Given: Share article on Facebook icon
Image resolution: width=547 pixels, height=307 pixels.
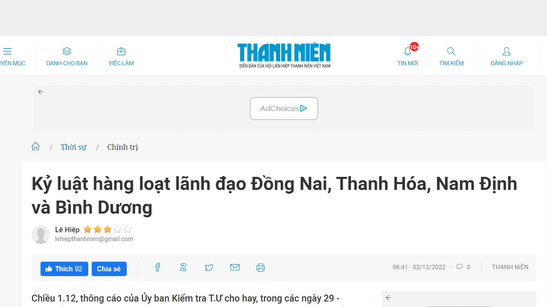Looking at the screenshot, I should coord(158,267).
